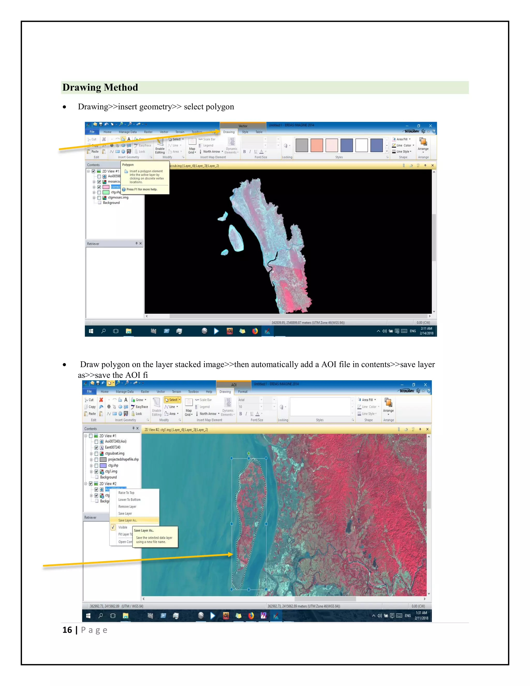Open the Arial font name dropdown
This screenshot has height=686, width=530.
coord(261,400)
